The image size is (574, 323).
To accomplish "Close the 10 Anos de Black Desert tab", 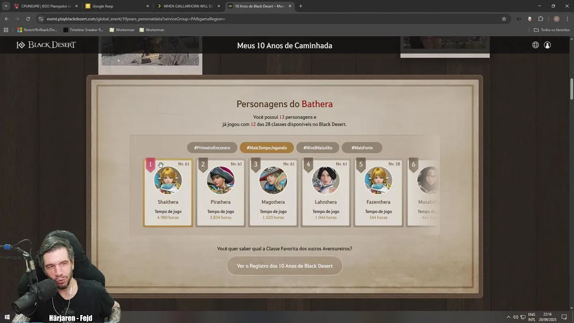I will pyautogui.click(x=290, y=6).
